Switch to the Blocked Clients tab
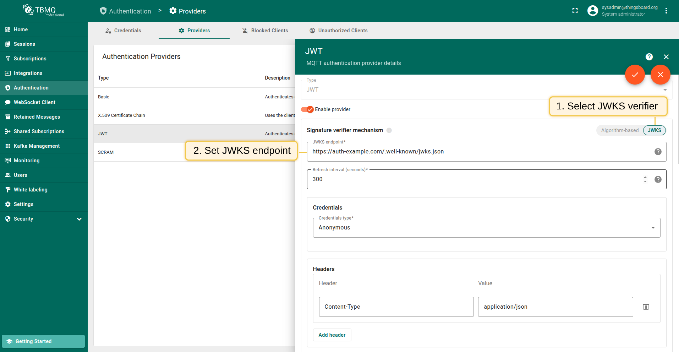This screenshot has height=352, width=679. click(x=265, y=31)
